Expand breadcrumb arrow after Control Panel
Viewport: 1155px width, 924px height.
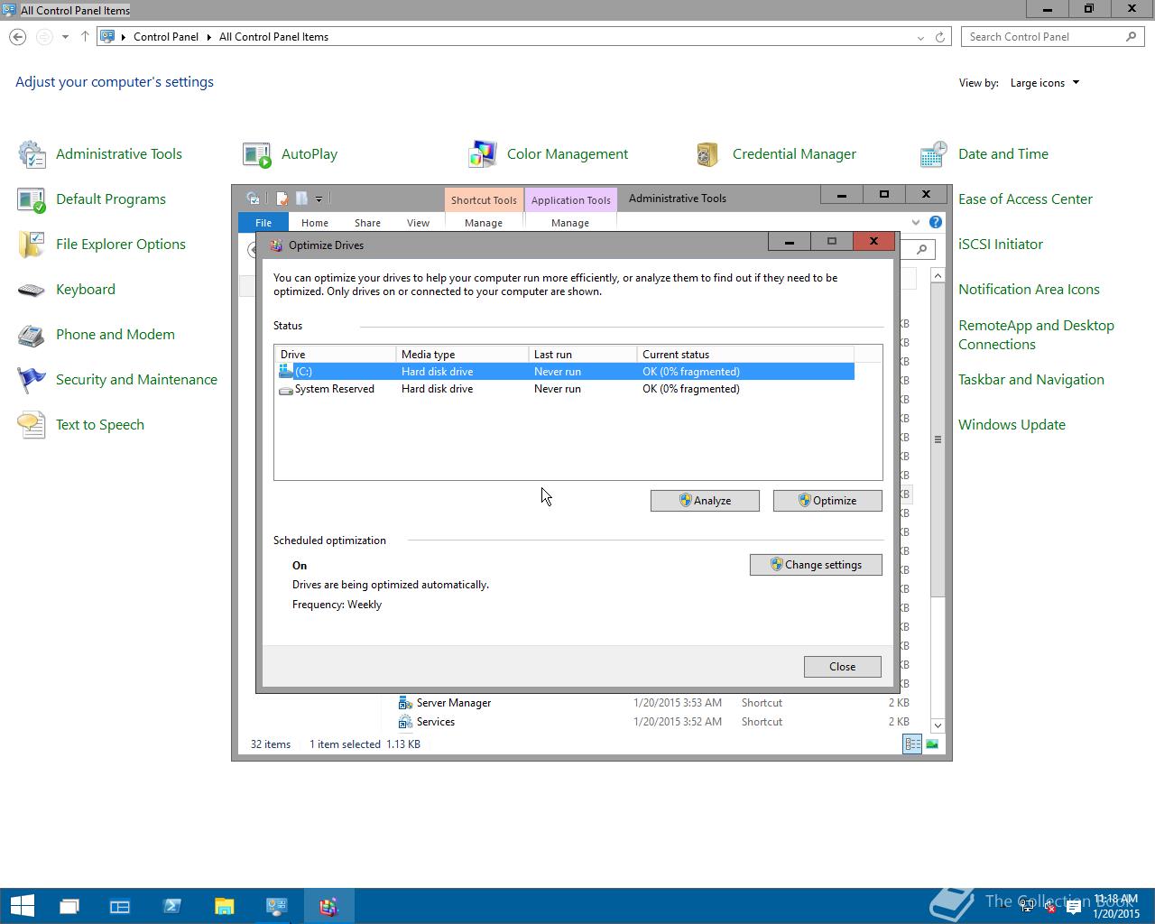coord(209,37)
